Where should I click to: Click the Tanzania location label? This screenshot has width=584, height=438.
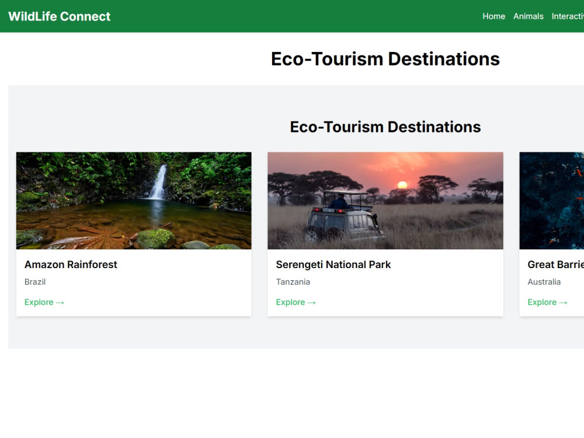pos(293,282)
